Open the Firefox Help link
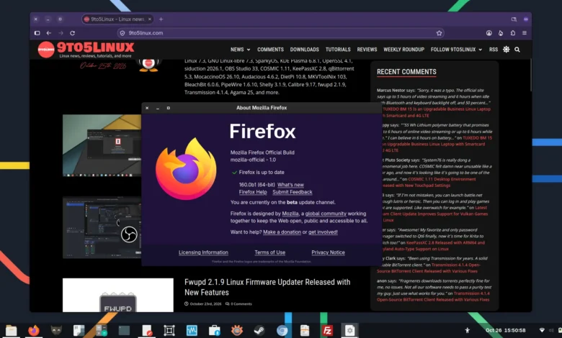 pos(253,192)
